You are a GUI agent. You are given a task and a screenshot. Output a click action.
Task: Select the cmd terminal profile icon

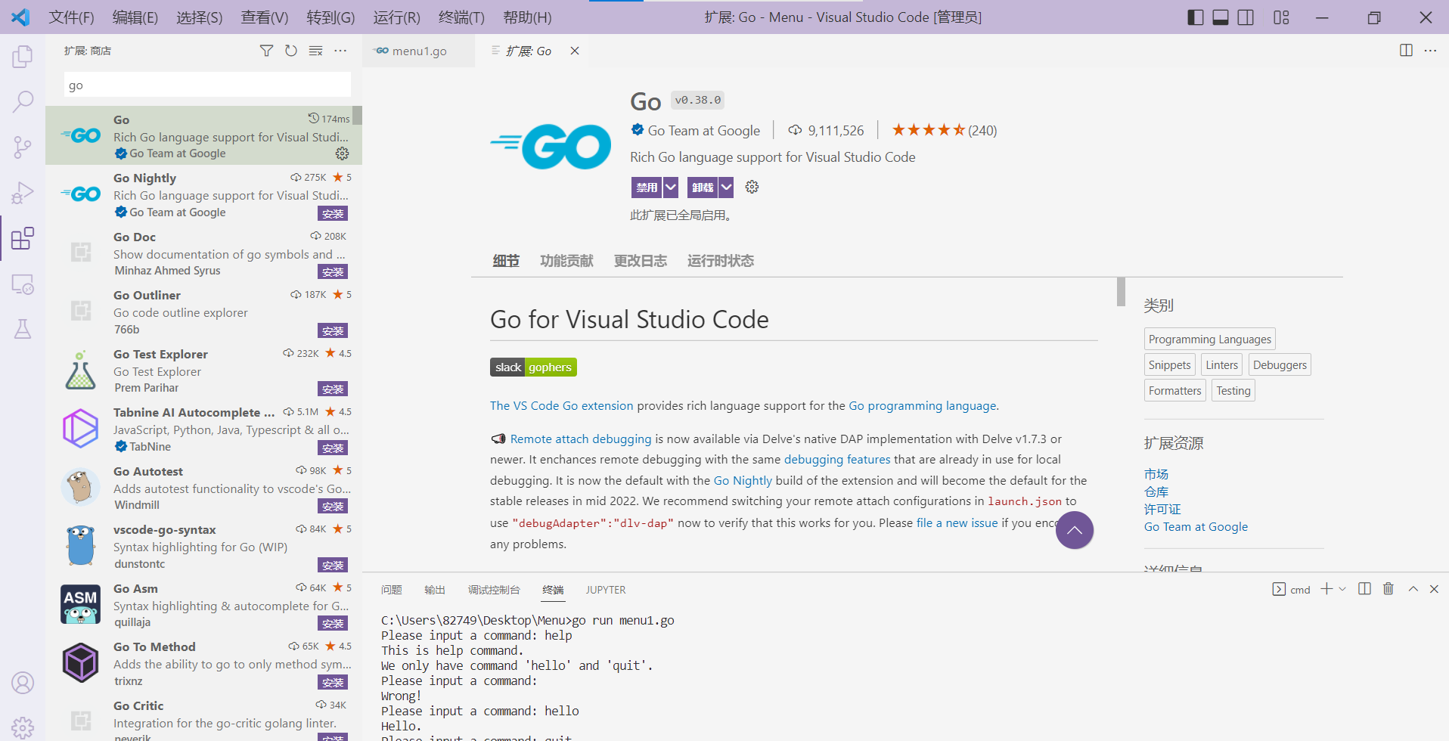point(1279,589)
